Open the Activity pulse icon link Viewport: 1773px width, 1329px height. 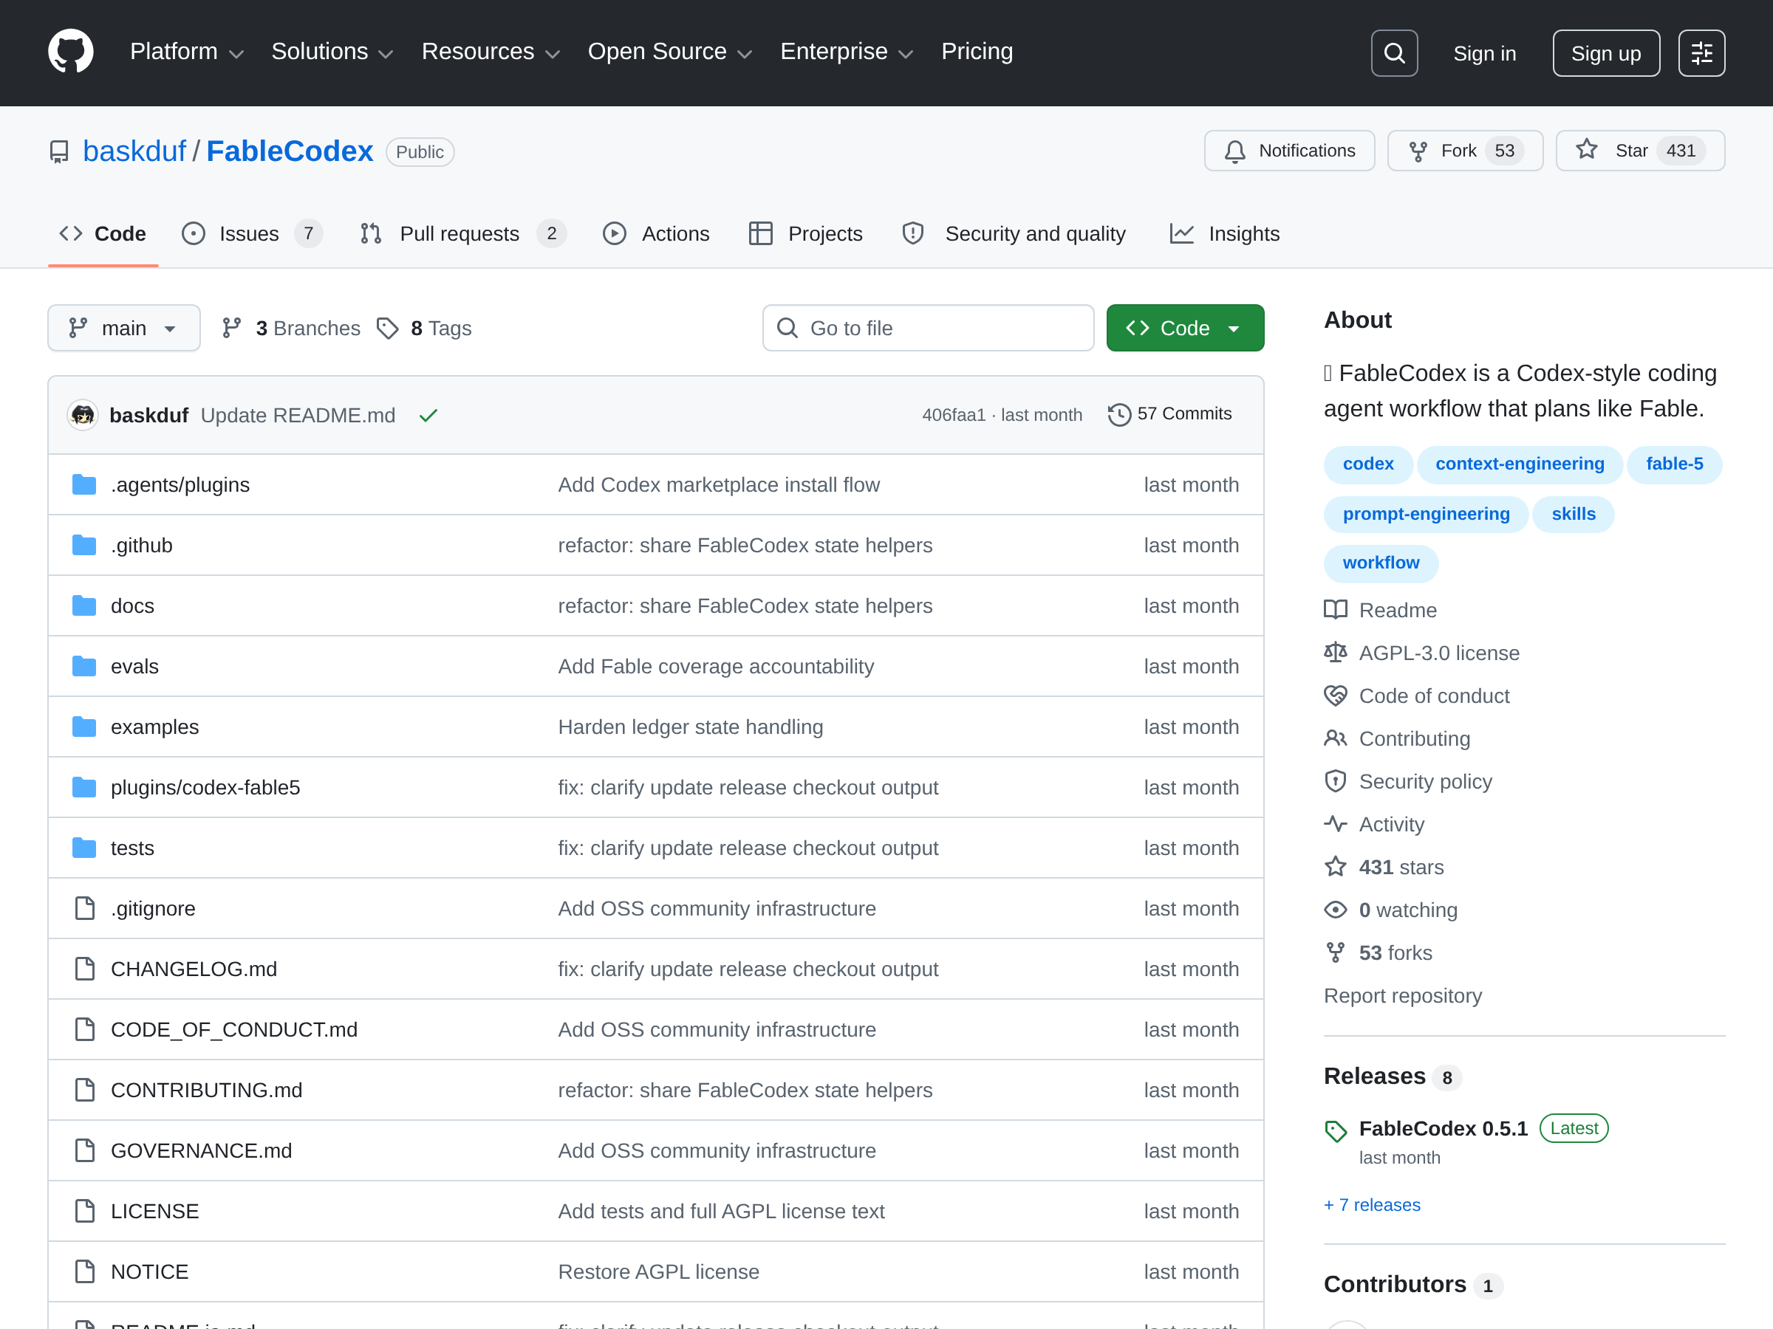(x=1336, y=824)
